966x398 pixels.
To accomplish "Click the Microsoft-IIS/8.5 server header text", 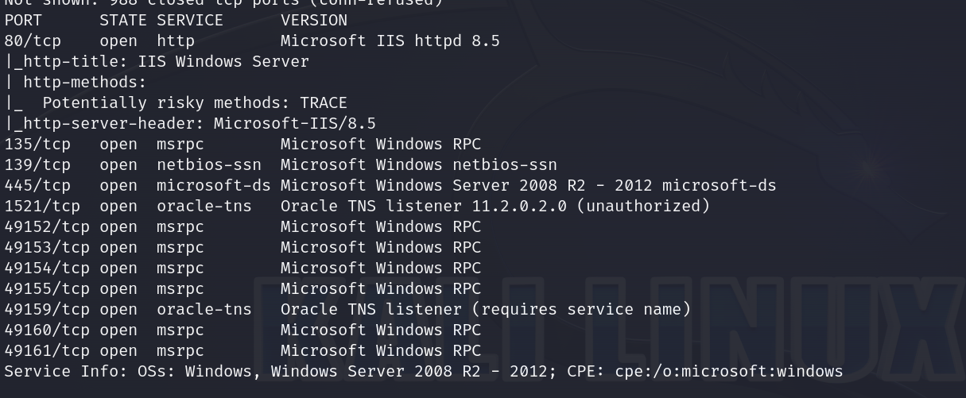I will [294, 123].
